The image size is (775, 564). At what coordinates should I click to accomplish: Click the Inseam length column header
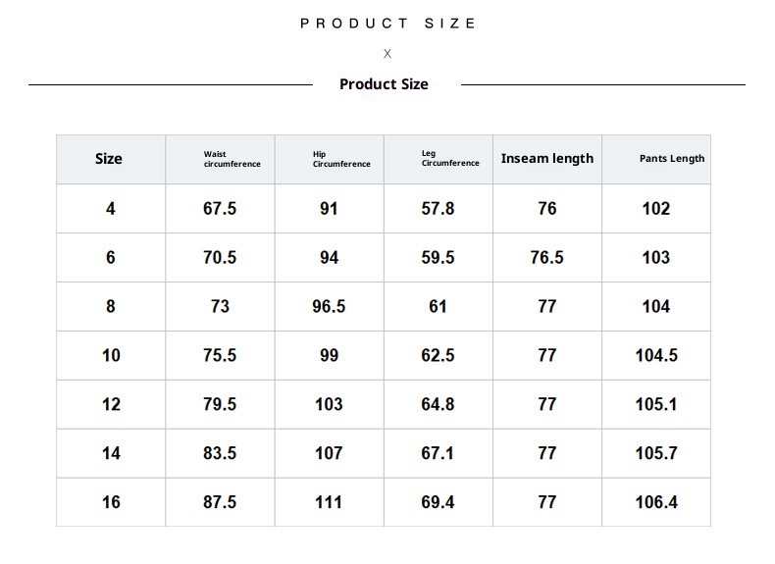tap(547, 159)
